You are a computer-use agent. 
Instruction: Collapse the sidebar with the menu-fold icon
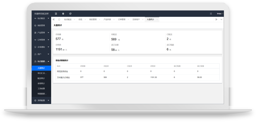click(x=56, y=14)
